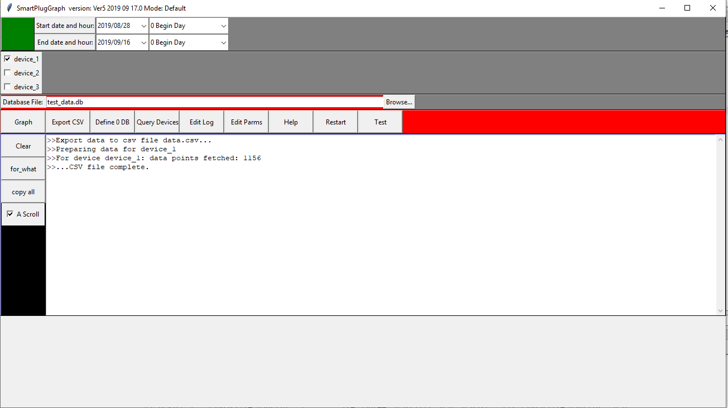Open the end hour Begin Day dropdown

tap(223, 42)
